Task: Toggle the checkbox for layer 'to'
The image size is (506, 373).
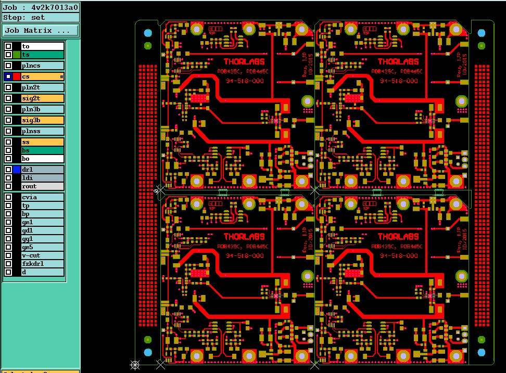Action: [8, 46]
